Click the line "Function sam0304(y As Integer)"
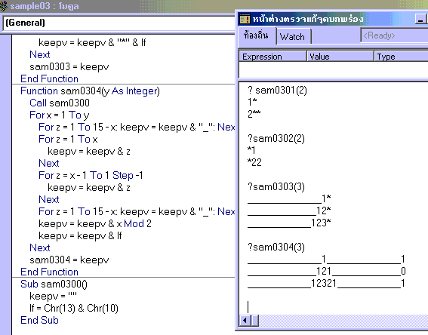The image size is (428, 335). click(x=90, y=91)
